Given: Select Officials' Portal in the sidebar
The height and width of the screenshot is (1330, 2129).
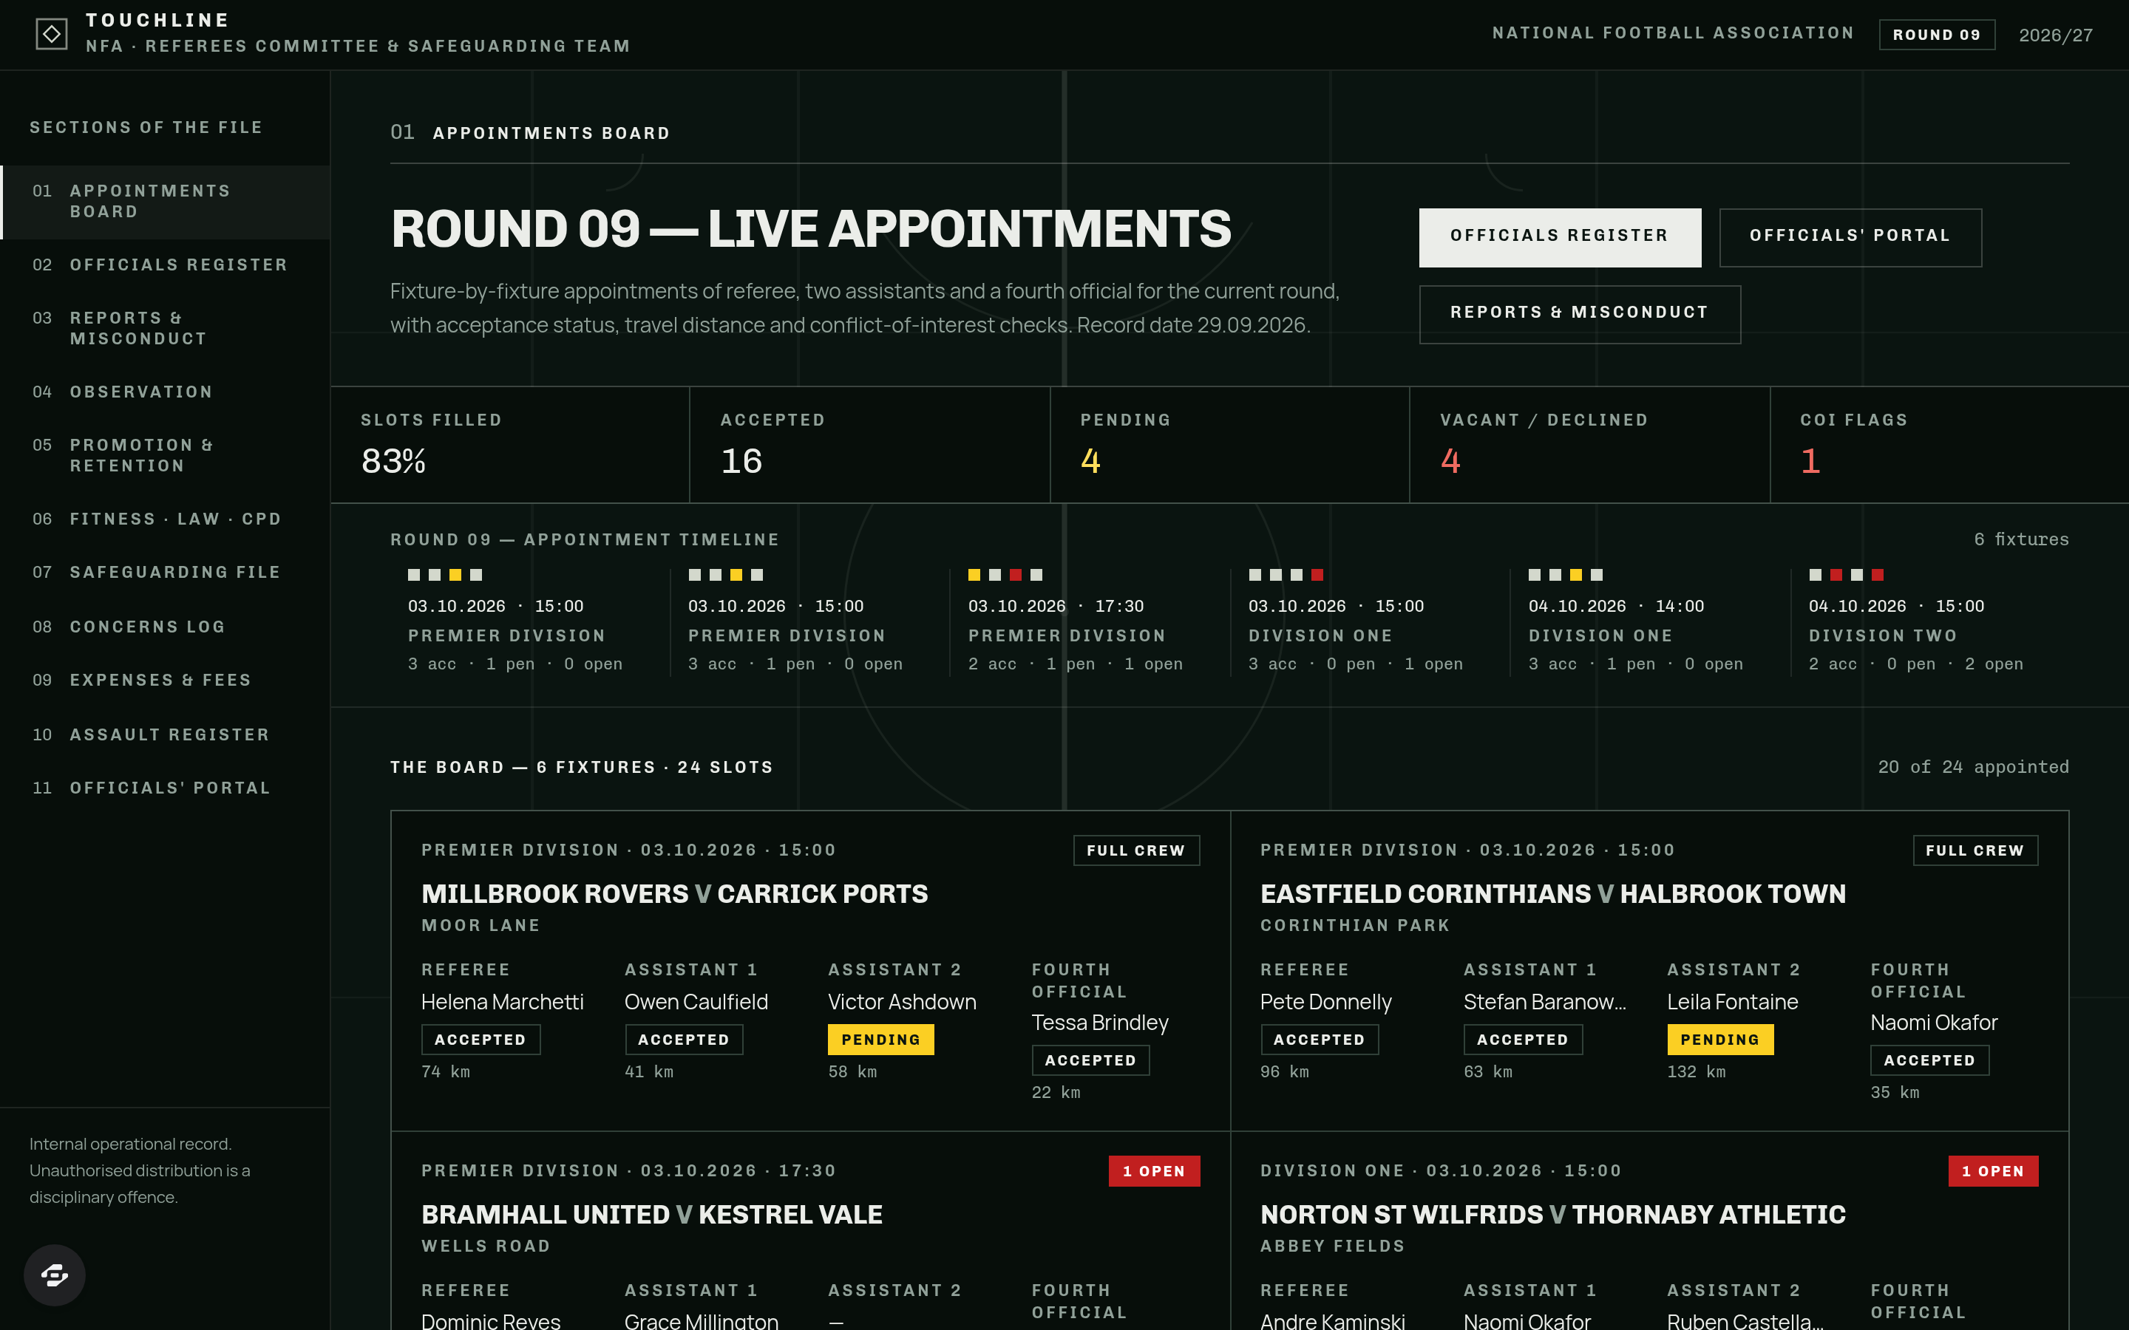Looking at the screenshot, I should click(x=166, y=788).
